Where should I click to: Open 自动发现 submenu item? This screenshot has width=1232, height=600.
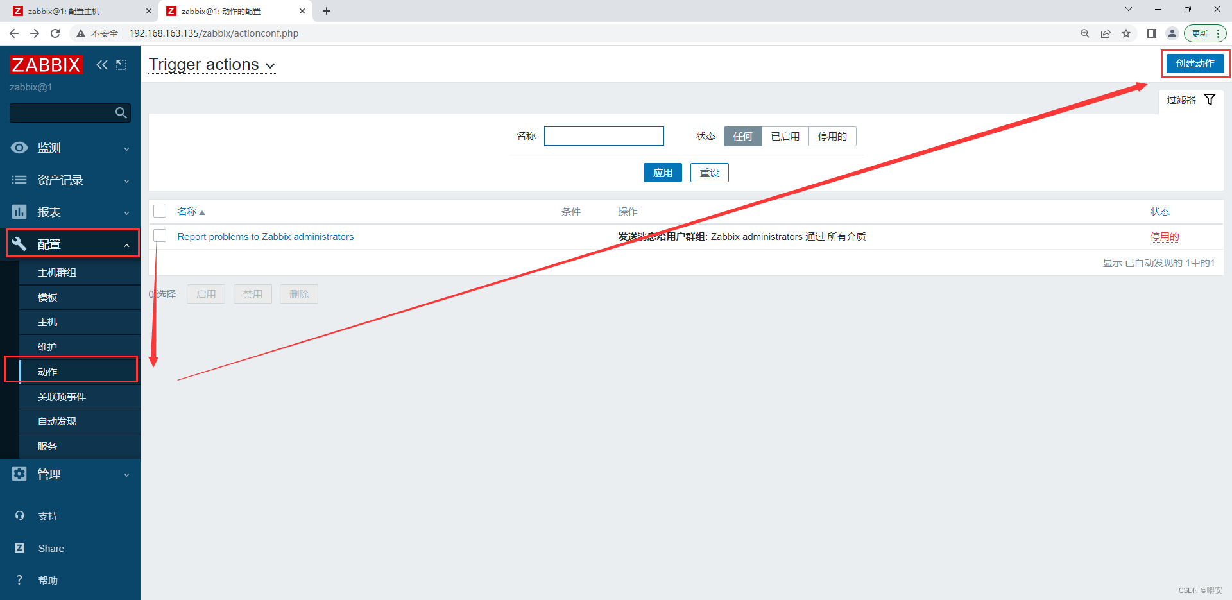point(80,421)
